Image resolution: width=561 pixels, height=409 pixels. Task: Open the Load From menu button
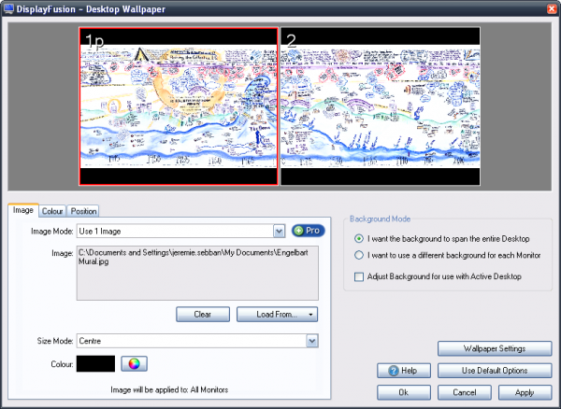[x=277, y=314]
